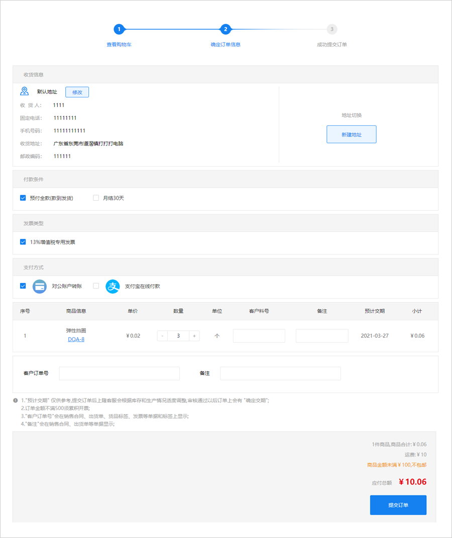Uncheck the 对公账户转账 checkbox
Viewport: 452px width, 538px height.
pyautogui.click(x=23, y=286)
